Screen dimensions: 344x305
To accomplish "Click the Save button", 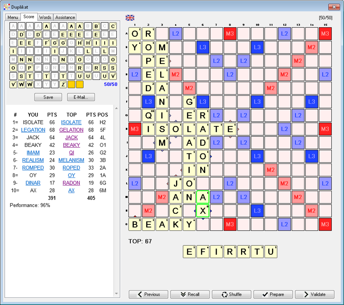I will point(48,97).
